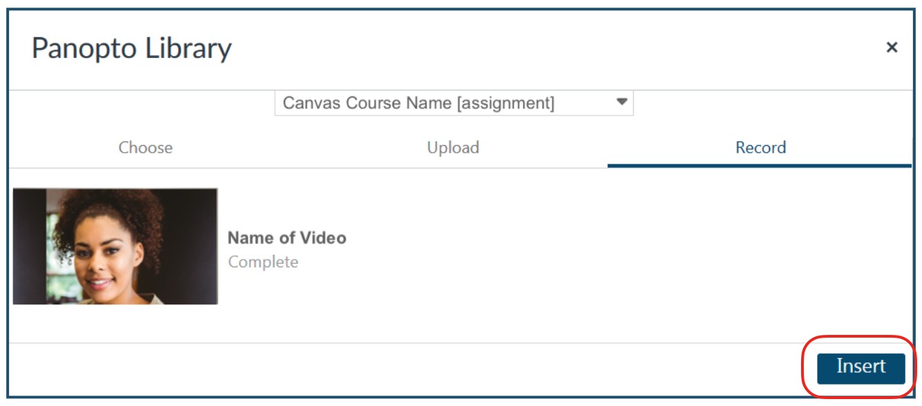Image resolution: width=922 pixels, height=406 pixels.
Task: Click the "Complete" status label
Action: (x=263, y=262)
